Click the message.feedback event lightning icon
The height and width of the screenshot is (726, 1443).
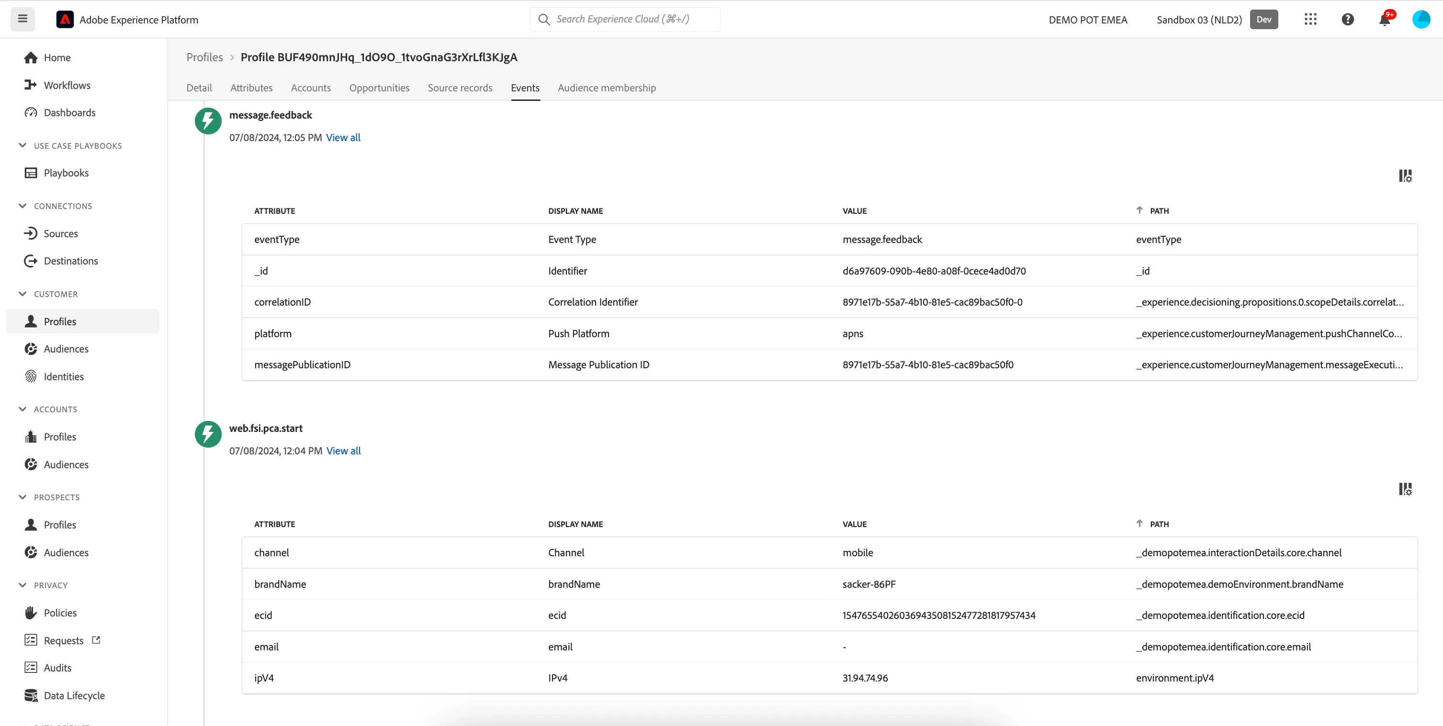coord(208,121)
